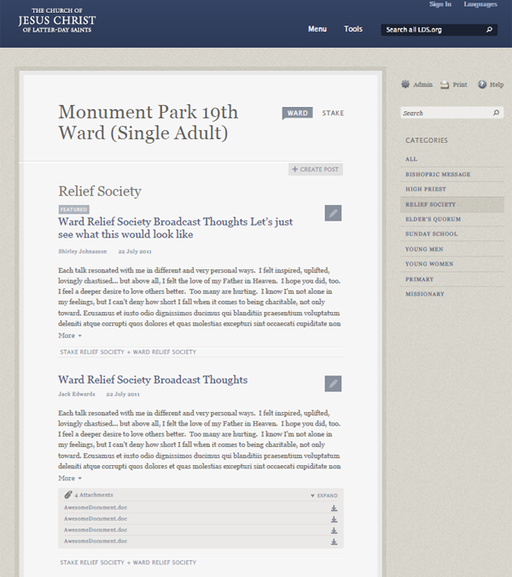Click Expand on the attachments panel

point(324,495)
